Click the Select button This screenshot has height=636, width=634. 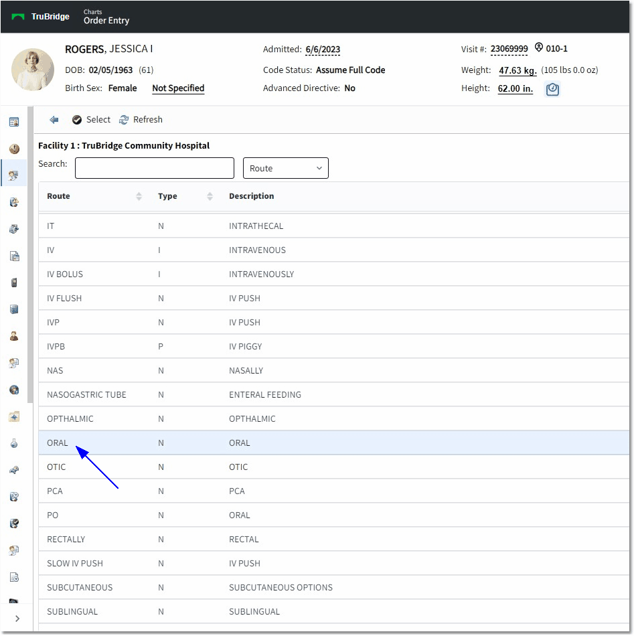coord(91,120)
